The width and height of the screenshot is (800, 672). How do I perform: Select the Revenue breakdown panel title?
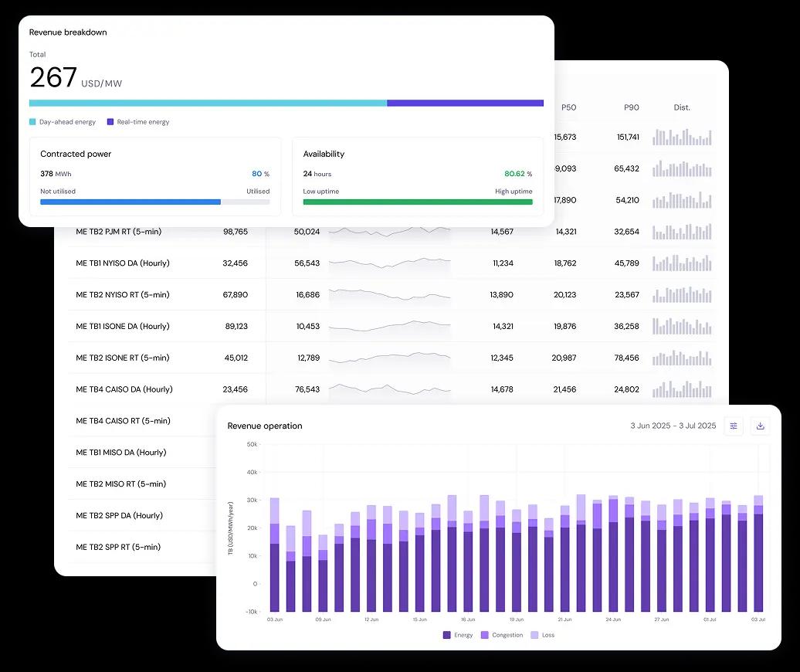pos(68,32)
